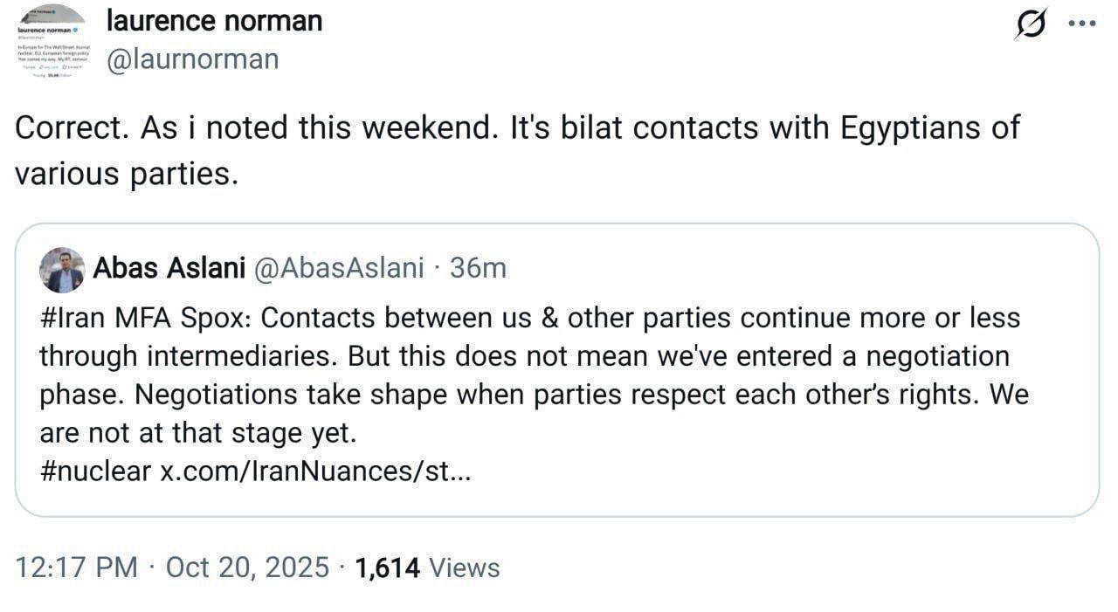This screenshot has width=1118, height=612.
Task: Visit the @laurnorman handle link
Action: point(192,58)
